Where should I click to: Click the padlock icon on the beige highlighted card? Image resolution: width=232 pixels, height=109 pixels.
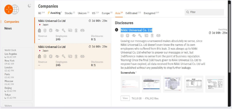pyautogui.click(x=39, y=56)
